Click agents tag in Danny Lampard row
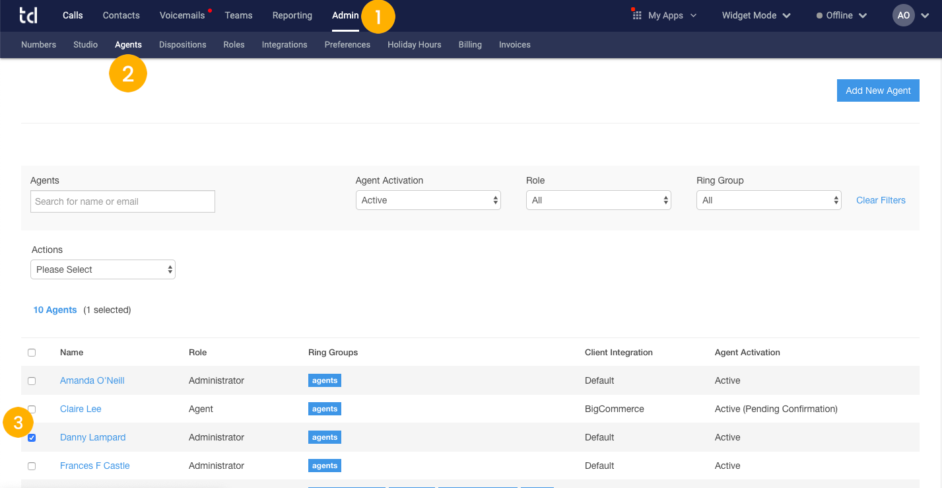The image size is (942, 488). (x=325, y=437)
